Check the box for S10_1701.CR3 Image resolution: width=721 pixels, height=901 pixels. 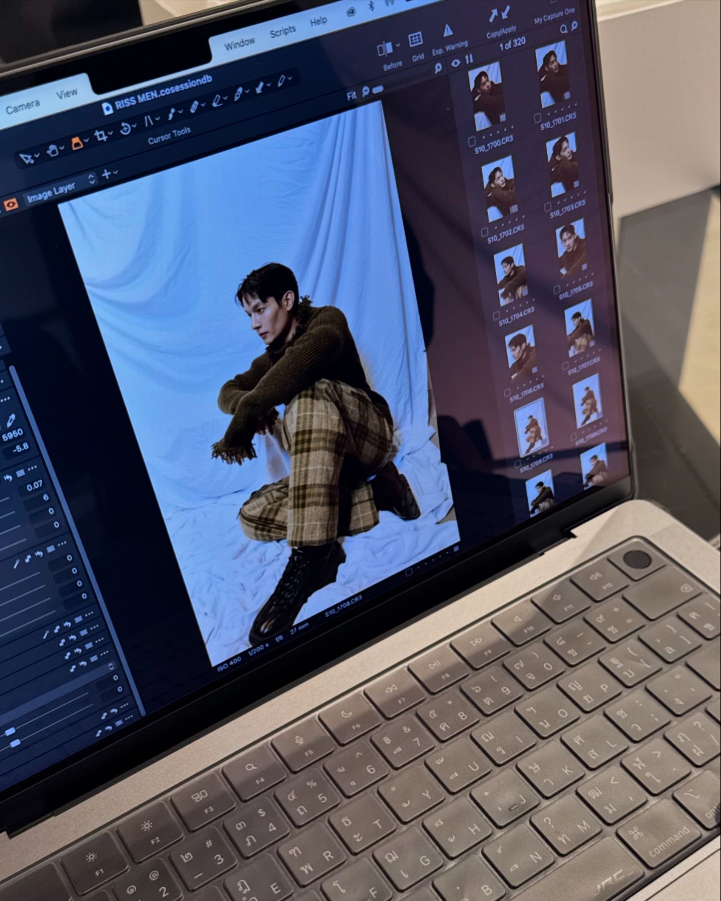coord(537,118)
